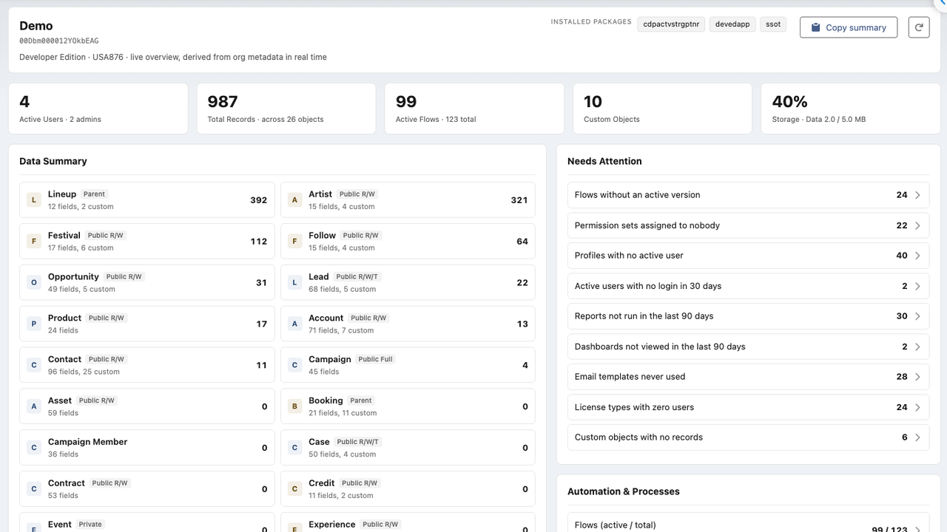The image size is (947, 532).
Task: Click the Case object letter icon
Action: [x=294, y=448]
